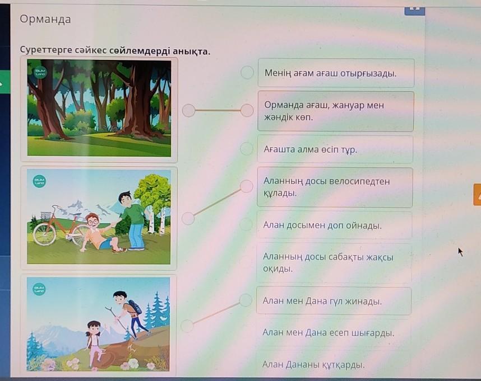The width and height of the screenshot is (481, 381).
Task: Select answer 'Алан мен Дана гүл жинады.'
Action: [x=334, y=301]
